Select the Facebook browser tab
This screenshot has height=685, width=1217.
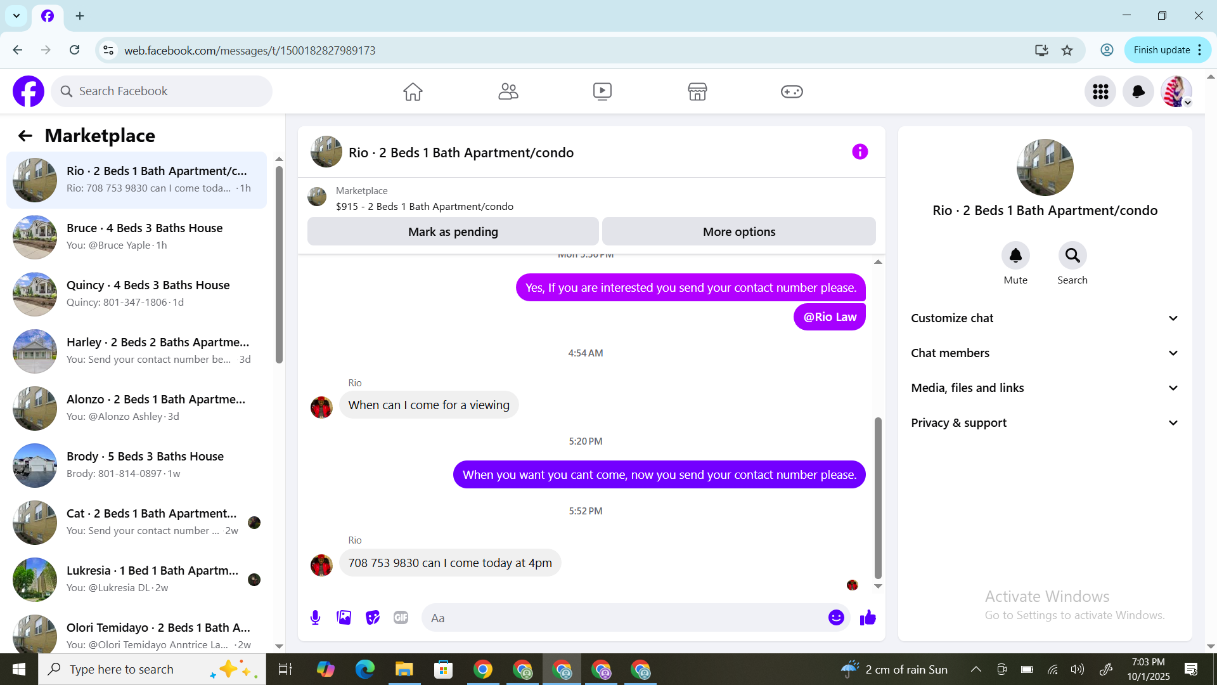click(48, 16)
